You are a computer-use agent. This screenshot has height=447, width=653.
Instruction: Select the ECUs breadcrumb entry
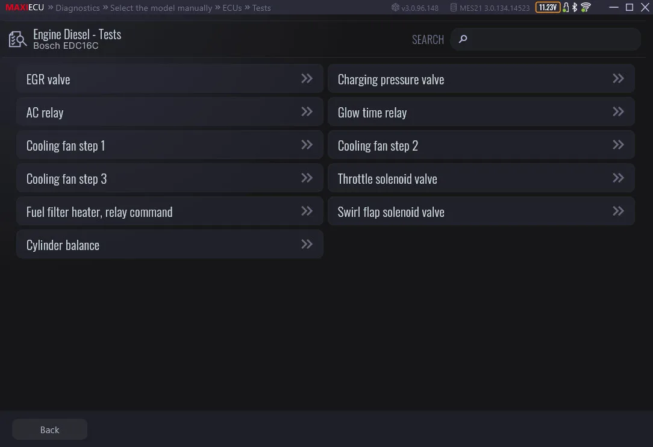coord(232,7)
